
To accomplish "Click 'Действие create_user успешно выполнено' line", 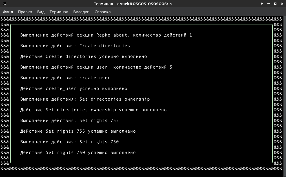I will [x=74, y=88].
